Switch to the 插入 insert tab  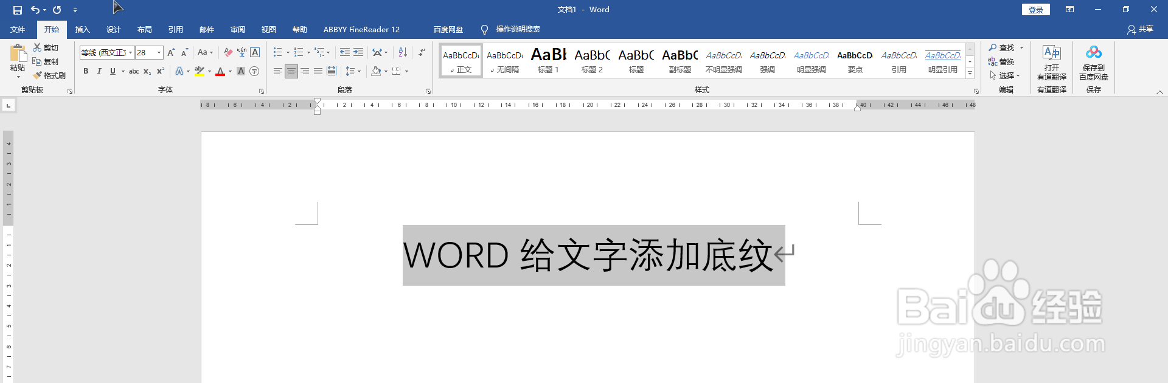(x=82, y=29)
